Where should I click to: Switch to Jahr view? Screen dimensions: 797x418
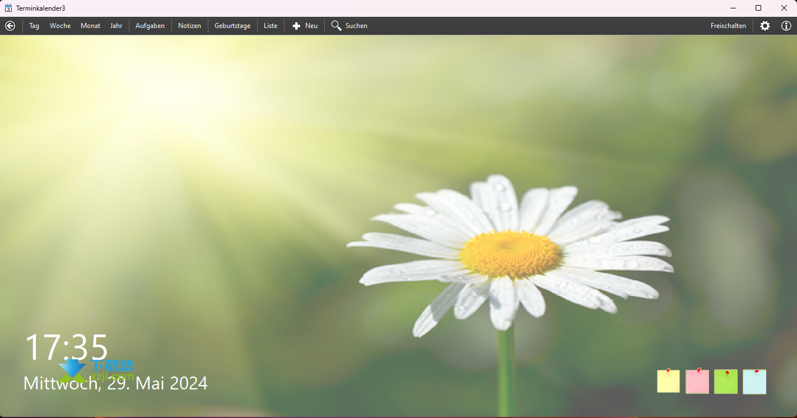pyautogui.click(x=116, y=26)
